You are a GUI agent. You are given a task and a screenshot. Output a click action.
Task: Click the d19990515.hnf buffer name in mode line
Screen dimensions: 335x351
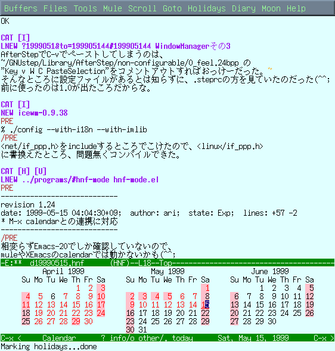[57, 263]
